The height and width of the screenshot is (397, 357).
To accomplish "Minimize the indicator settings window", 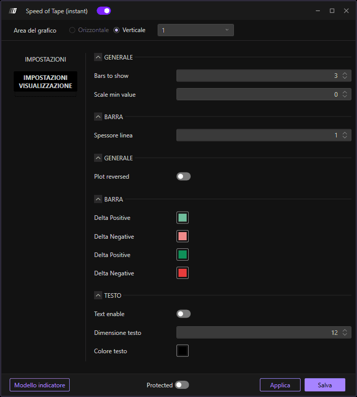I will 318,11.
